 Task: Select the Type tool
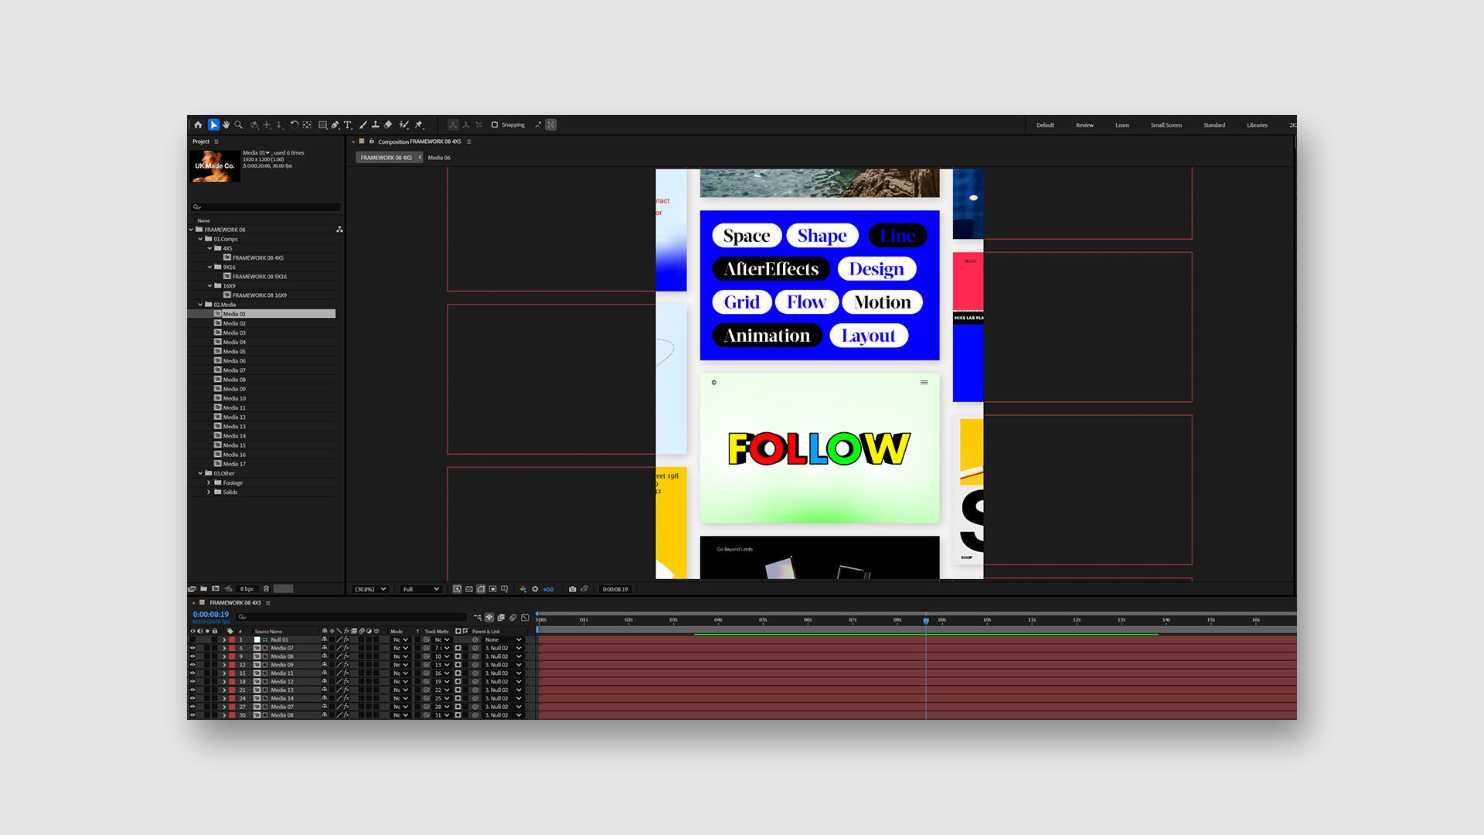pyautogui.click(x=347, y=124)
